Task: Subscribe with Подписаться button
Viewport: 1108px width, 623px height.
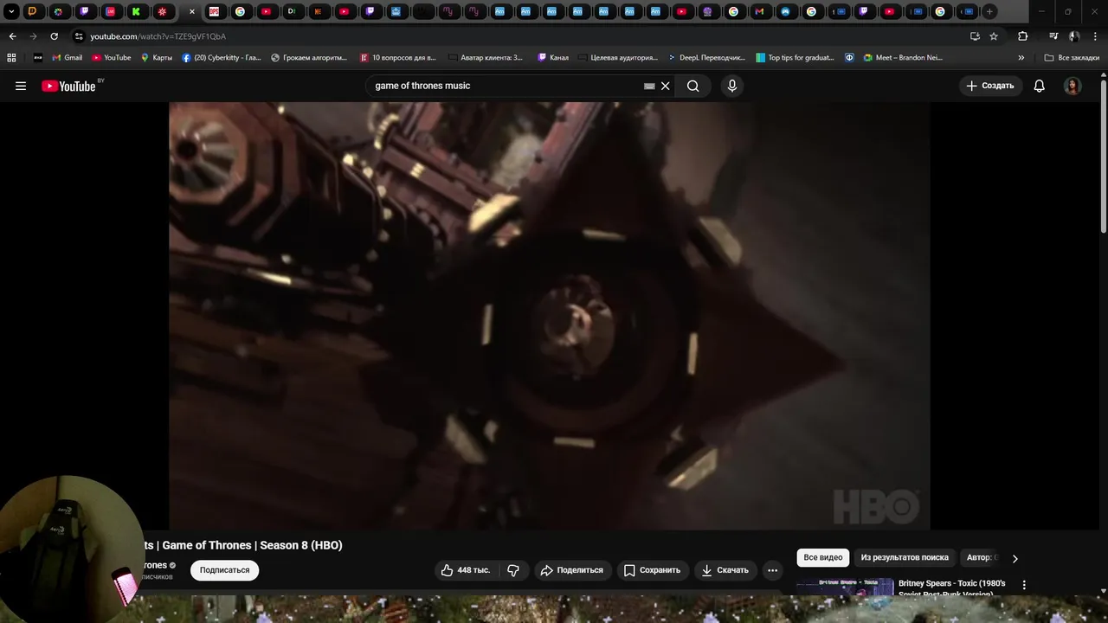Action: click(224, 570)
